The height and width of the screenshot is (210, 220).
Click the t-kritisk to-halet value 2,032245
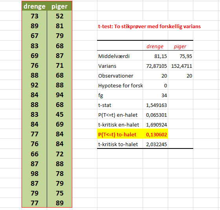[155, 144]
